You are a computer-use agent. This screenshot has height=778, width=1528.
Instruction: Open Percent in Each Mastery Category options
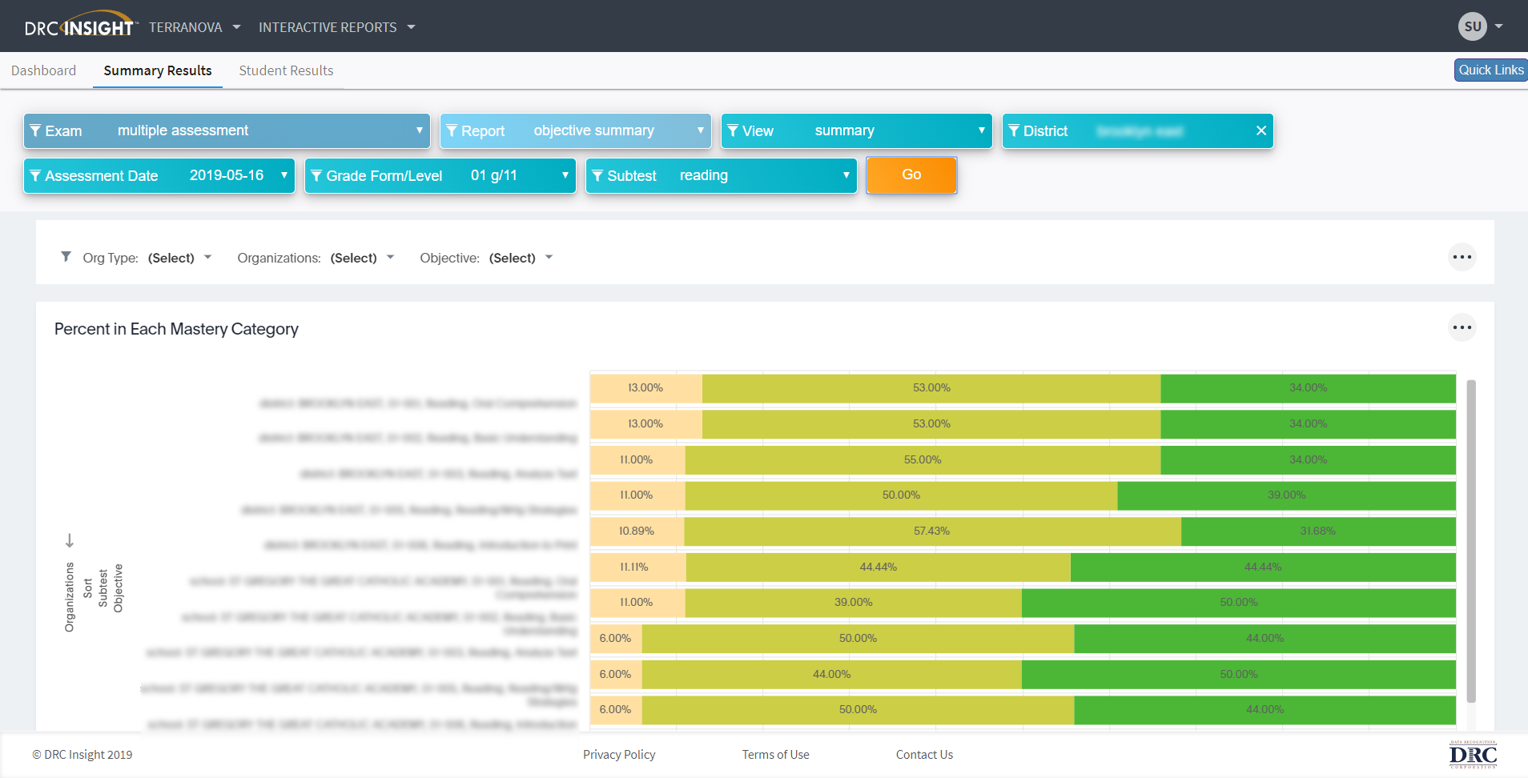[1462, 327]
